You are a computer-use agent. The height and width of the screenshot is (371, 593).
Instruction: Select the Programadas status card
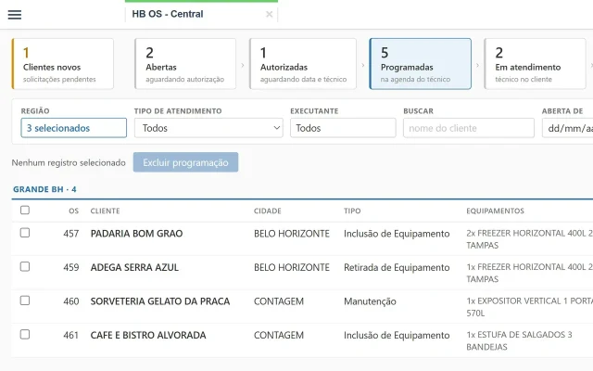click(x=420, y=64)
